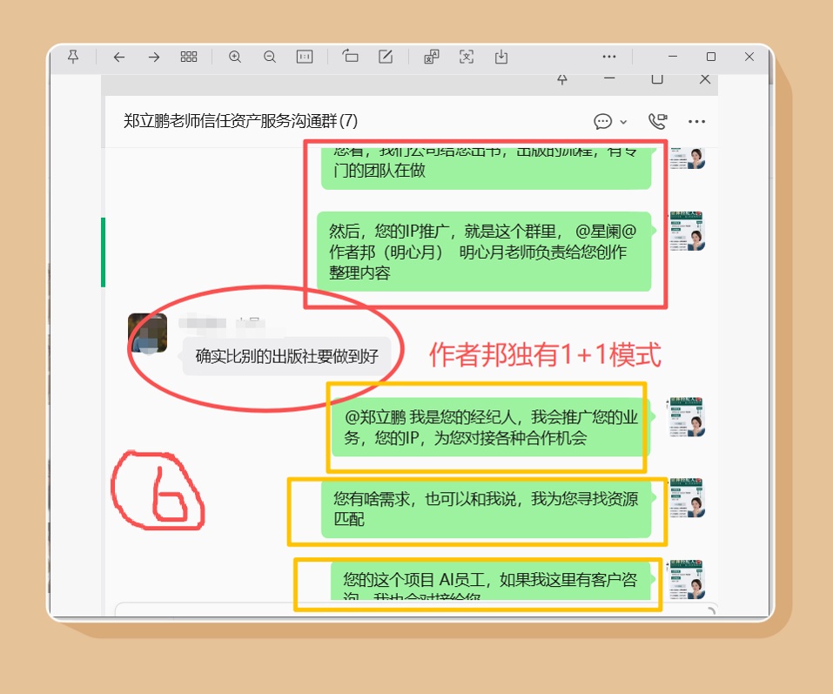Image resolution: width=833 pixels, height=694 pixels.
Task: Expand the chat message dropdown arrow
Action: click(x=623, y=122)
